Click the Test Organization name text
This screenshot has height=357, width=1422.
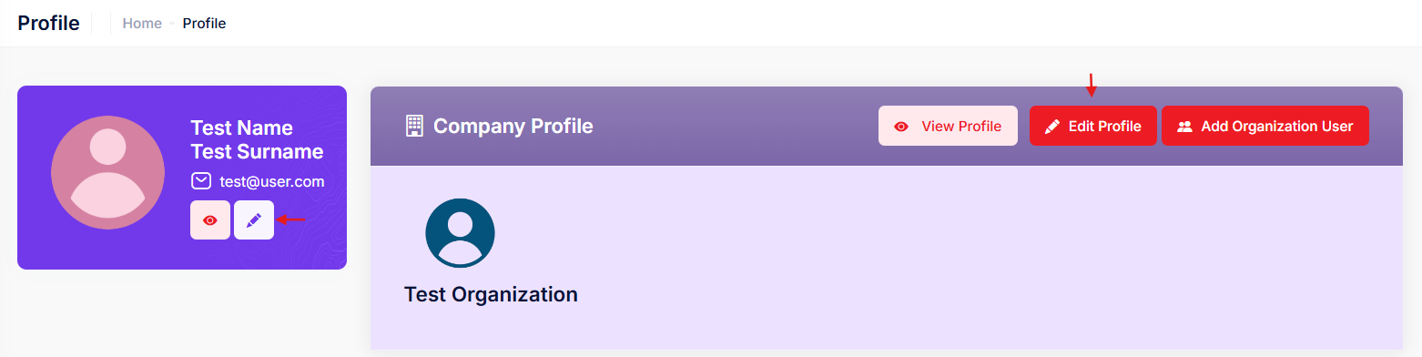(x=491, y=294)
